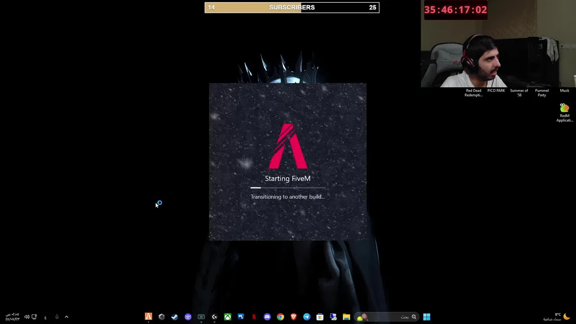Open the volume speaker control in tray

click(27, 317)
